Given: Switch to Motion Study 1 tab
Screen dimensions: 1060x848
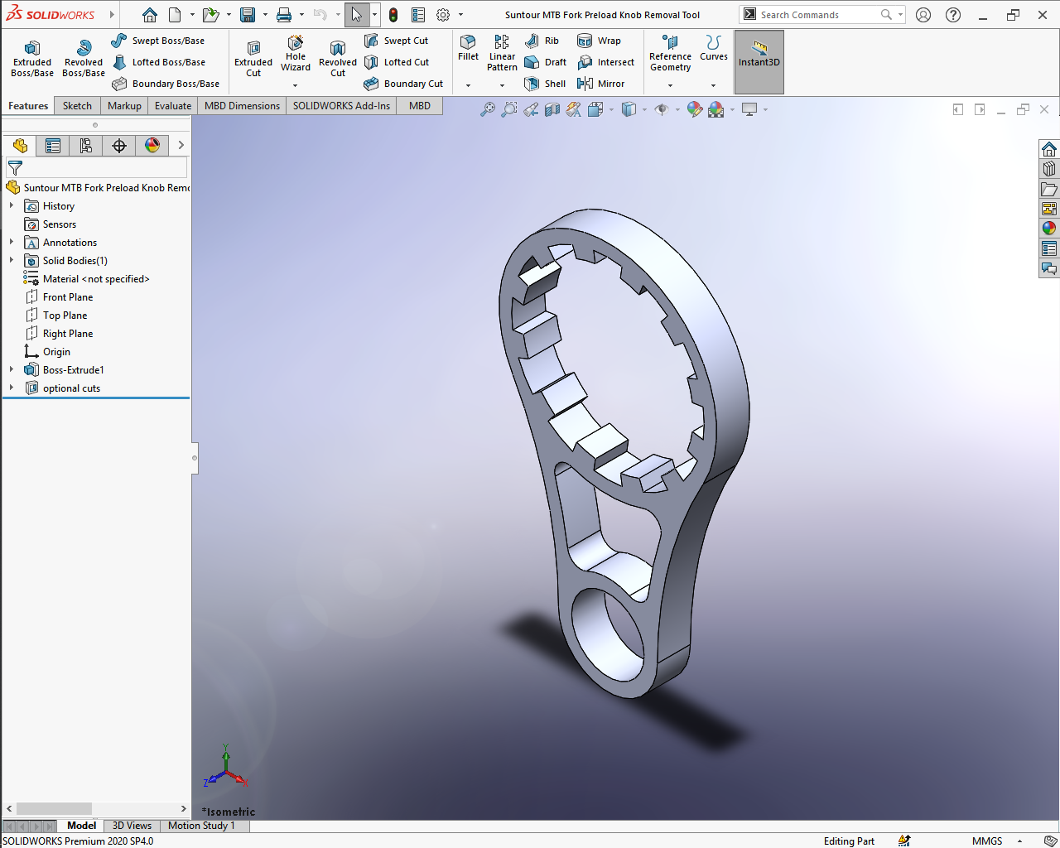Looking at the screenshot, I should [x=201, y=826].
